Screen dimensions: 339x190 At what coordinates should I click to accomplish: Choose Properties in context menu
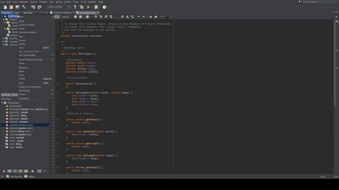pos(35,99)
